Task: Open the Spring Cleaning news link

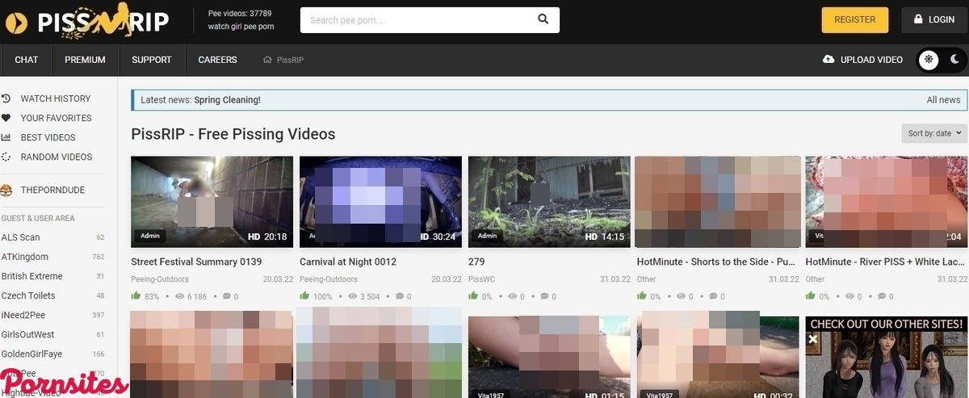Action: (227, 100)
